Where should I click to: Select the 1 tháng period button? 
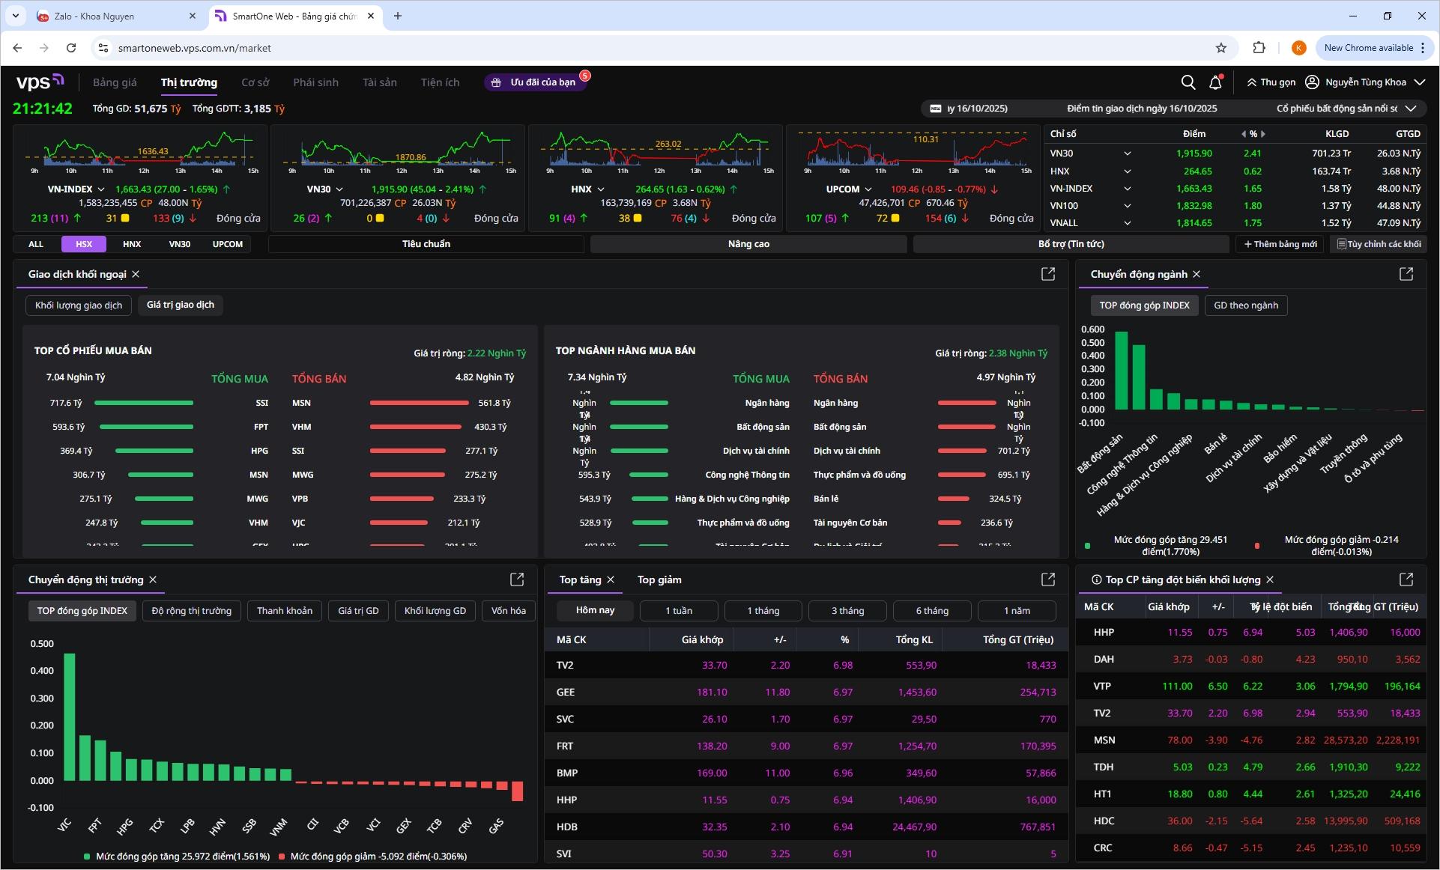tap(763, 611)
